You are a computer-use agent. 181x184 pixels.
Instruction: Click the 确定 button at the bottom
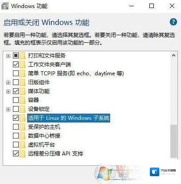123,175
